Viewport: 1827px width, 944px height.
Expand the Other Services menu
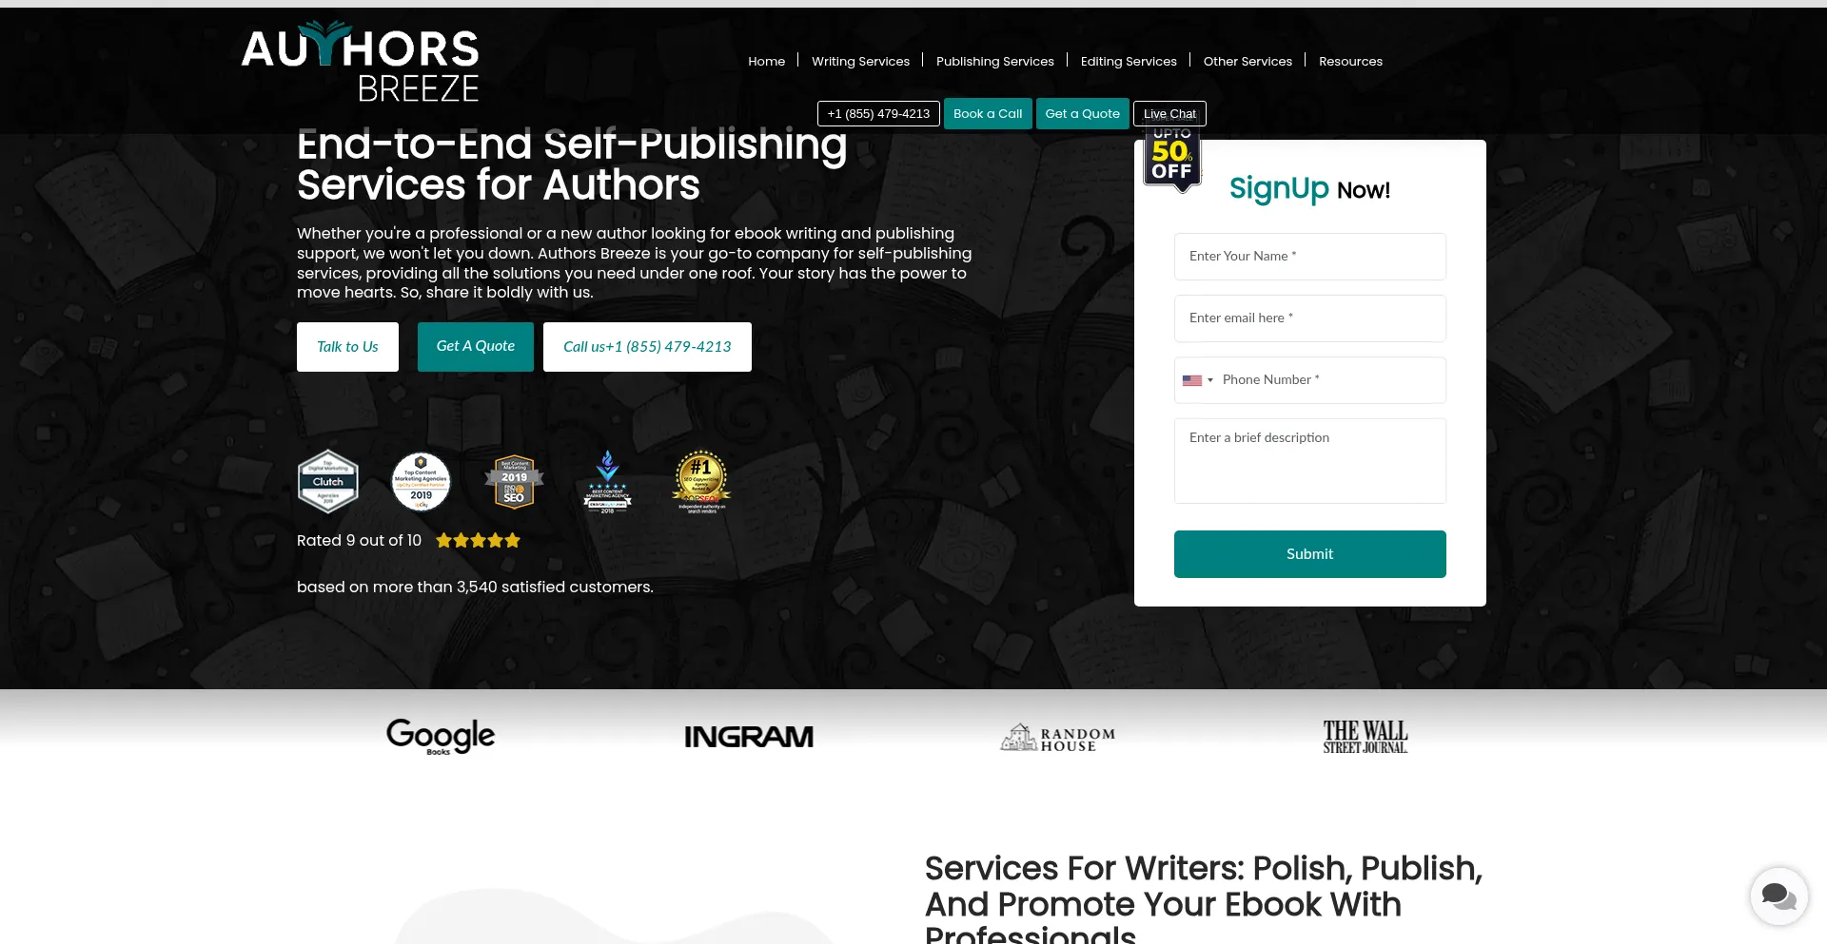pyautogui.click(x=1247, y=61)
